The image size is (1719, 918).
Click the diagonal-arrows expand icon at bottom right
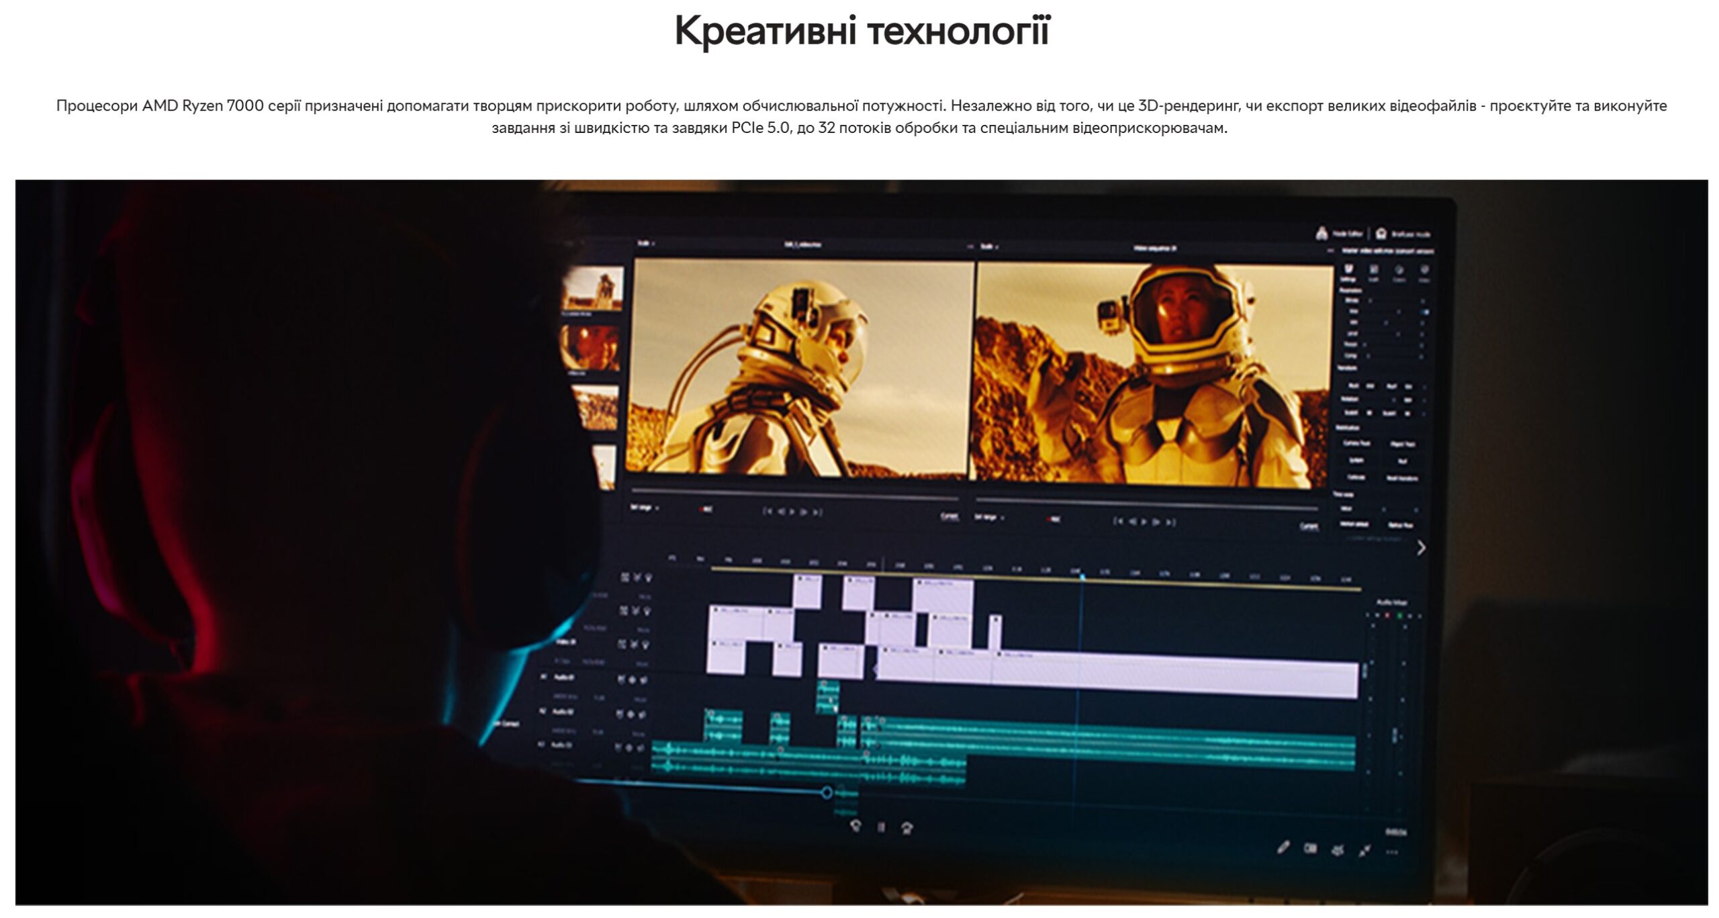tap(1364, 851)
